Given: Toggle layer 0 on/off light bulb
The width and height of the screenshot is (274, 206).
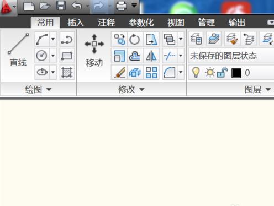Looking at the screenshot, I should [196, 72].
